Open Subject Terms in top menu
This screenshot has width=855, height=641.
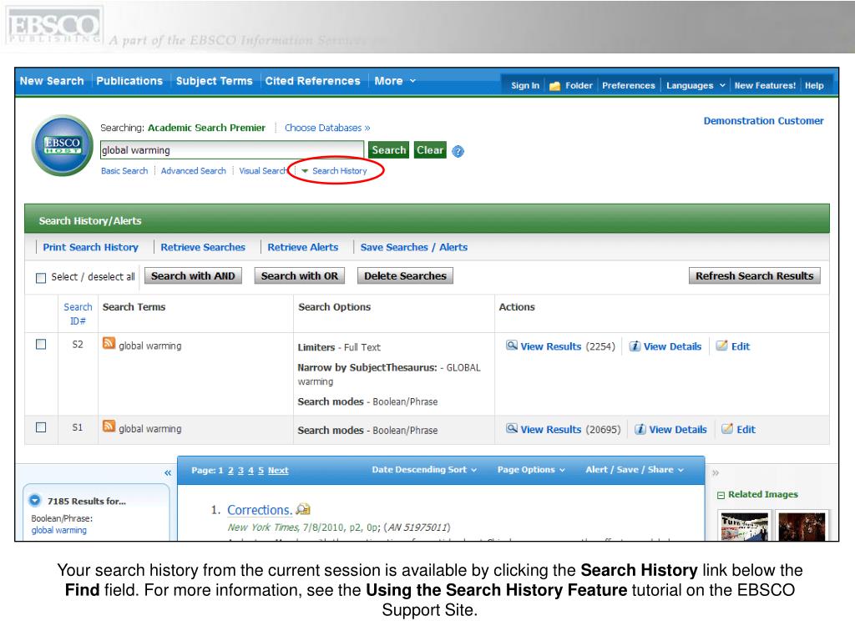click(215, 81)
